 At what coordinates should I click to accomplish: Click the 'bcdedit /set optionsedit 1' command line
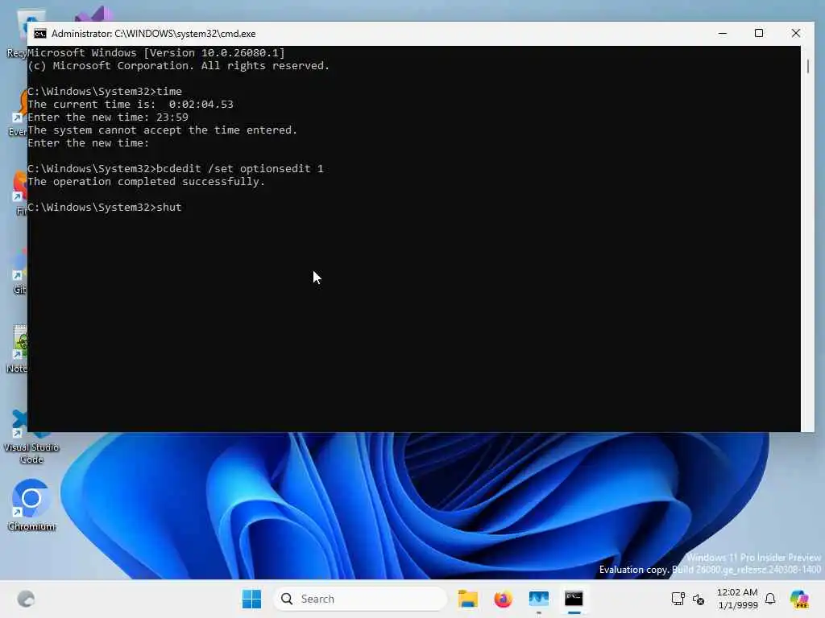[x=176, y=169]
